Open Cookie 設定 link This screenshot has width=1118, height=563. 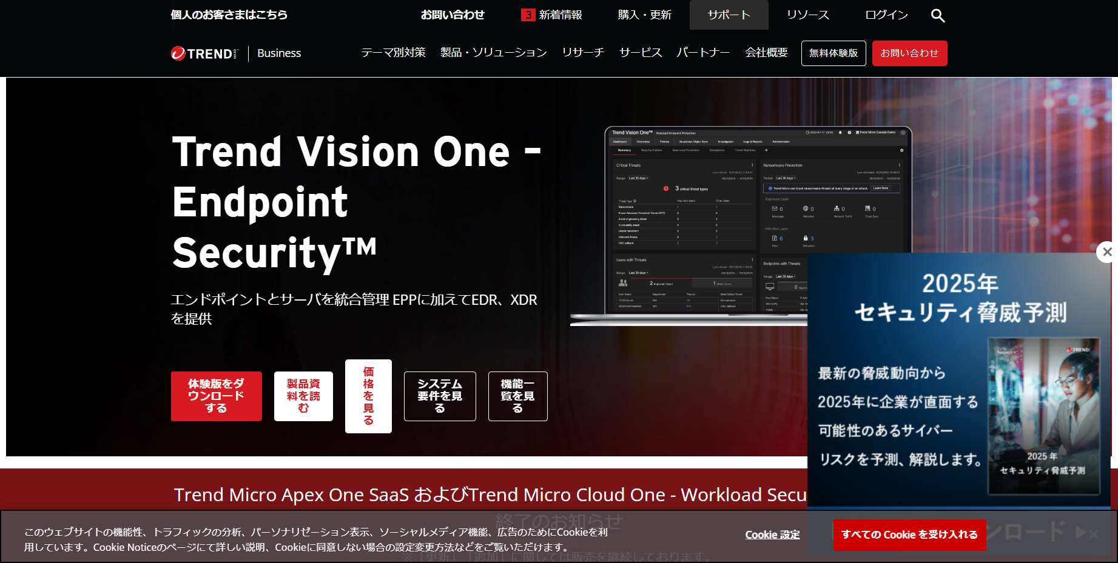coord(772,535)
